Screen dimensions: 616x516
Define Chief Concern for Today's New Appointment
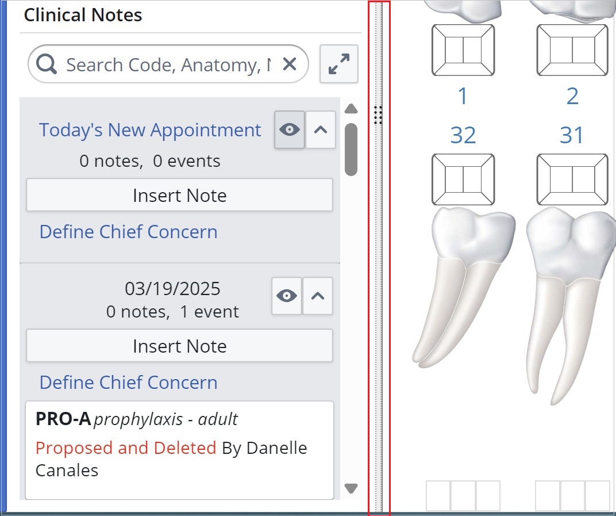[x=129, y=232]
